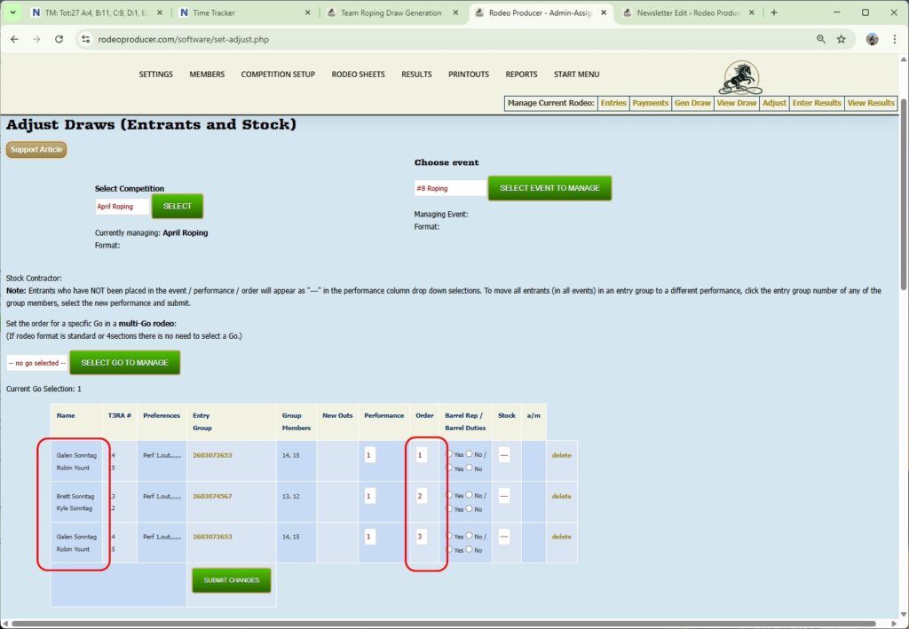Screen dimensions: 909x629
Task: Click the Rodeo Producer horse logo
Action: [x=740, y=77]
